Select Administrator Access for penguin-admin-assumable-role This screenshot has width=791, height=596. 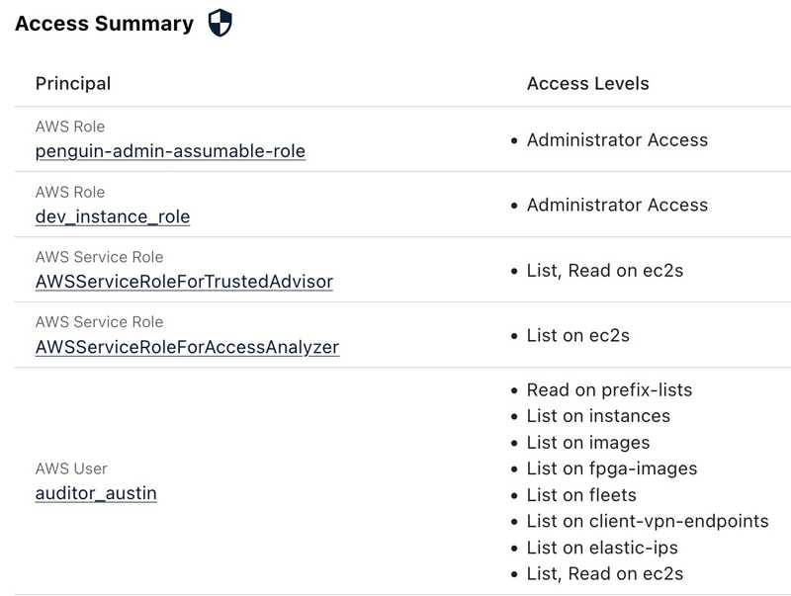[617, 139]
